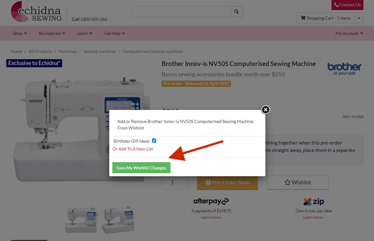Click the SKU: NV50S text
Screen dimensions: 374x241
coord(353,117)
